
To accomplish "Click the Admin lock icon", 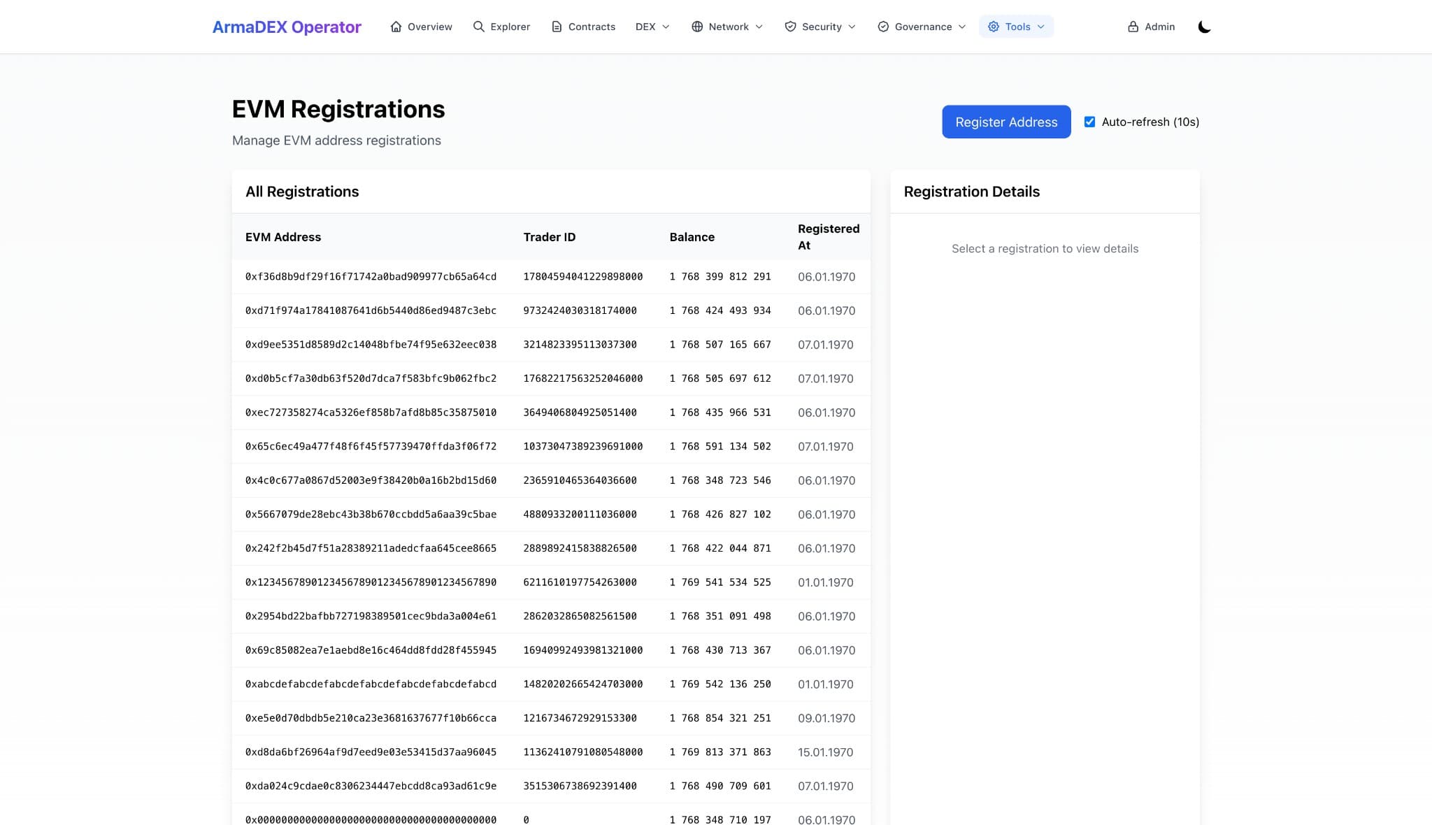I will [1133, 27].
